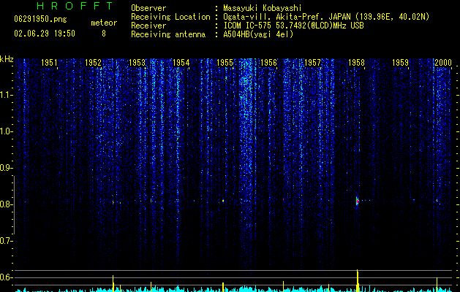
Task: Click the HROFFT title text
Action: pos(75,6)
